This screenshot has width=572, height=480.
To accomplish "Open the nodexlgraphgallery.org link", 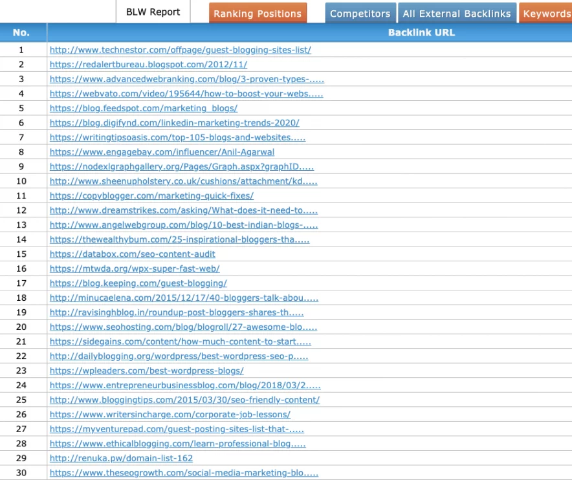I will coord(182,167).
